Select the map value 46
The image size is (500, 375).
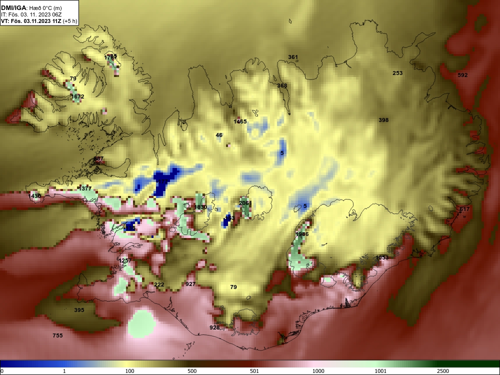tap(219, 135)
